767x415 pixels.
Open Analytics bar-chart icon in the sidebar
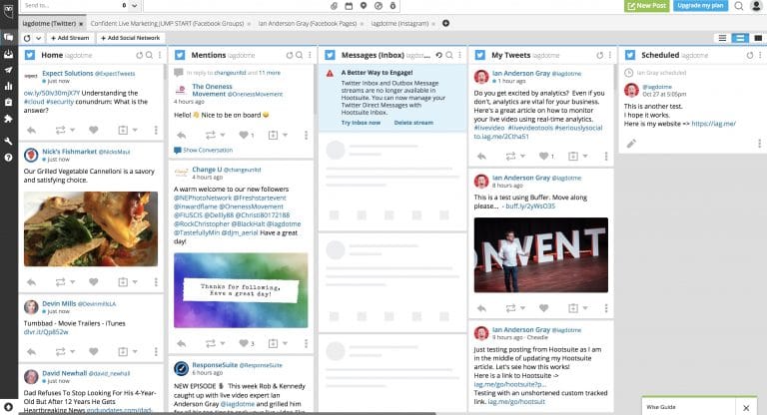[8, 86]
